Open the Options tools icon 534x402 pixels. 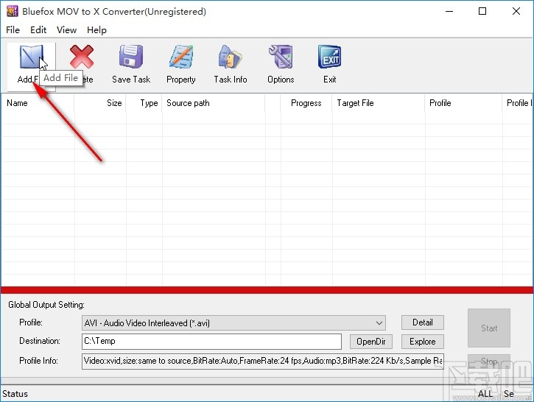(281, 57)
